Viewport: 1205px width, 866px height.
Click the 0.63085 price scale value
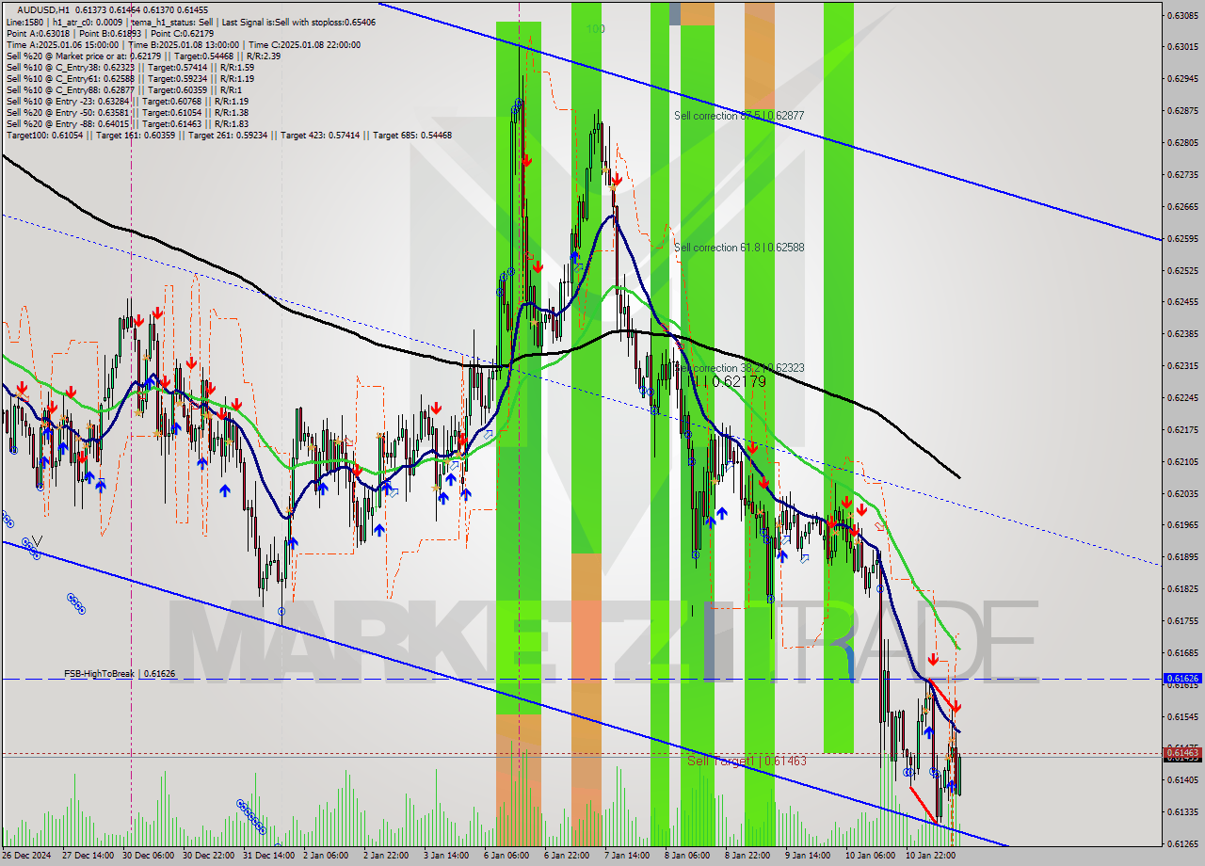click(1182, 15)
